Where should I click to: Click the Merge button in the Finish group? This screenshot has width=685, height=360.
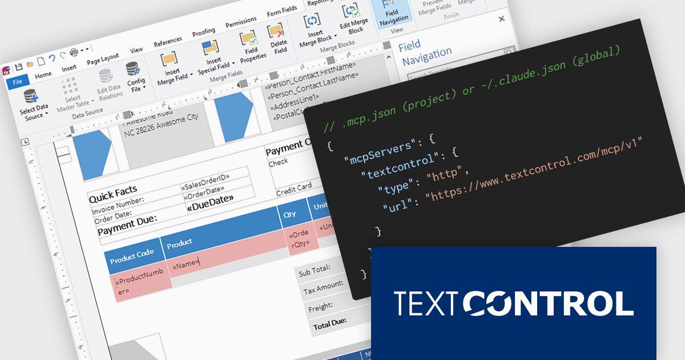coord(466,3)
